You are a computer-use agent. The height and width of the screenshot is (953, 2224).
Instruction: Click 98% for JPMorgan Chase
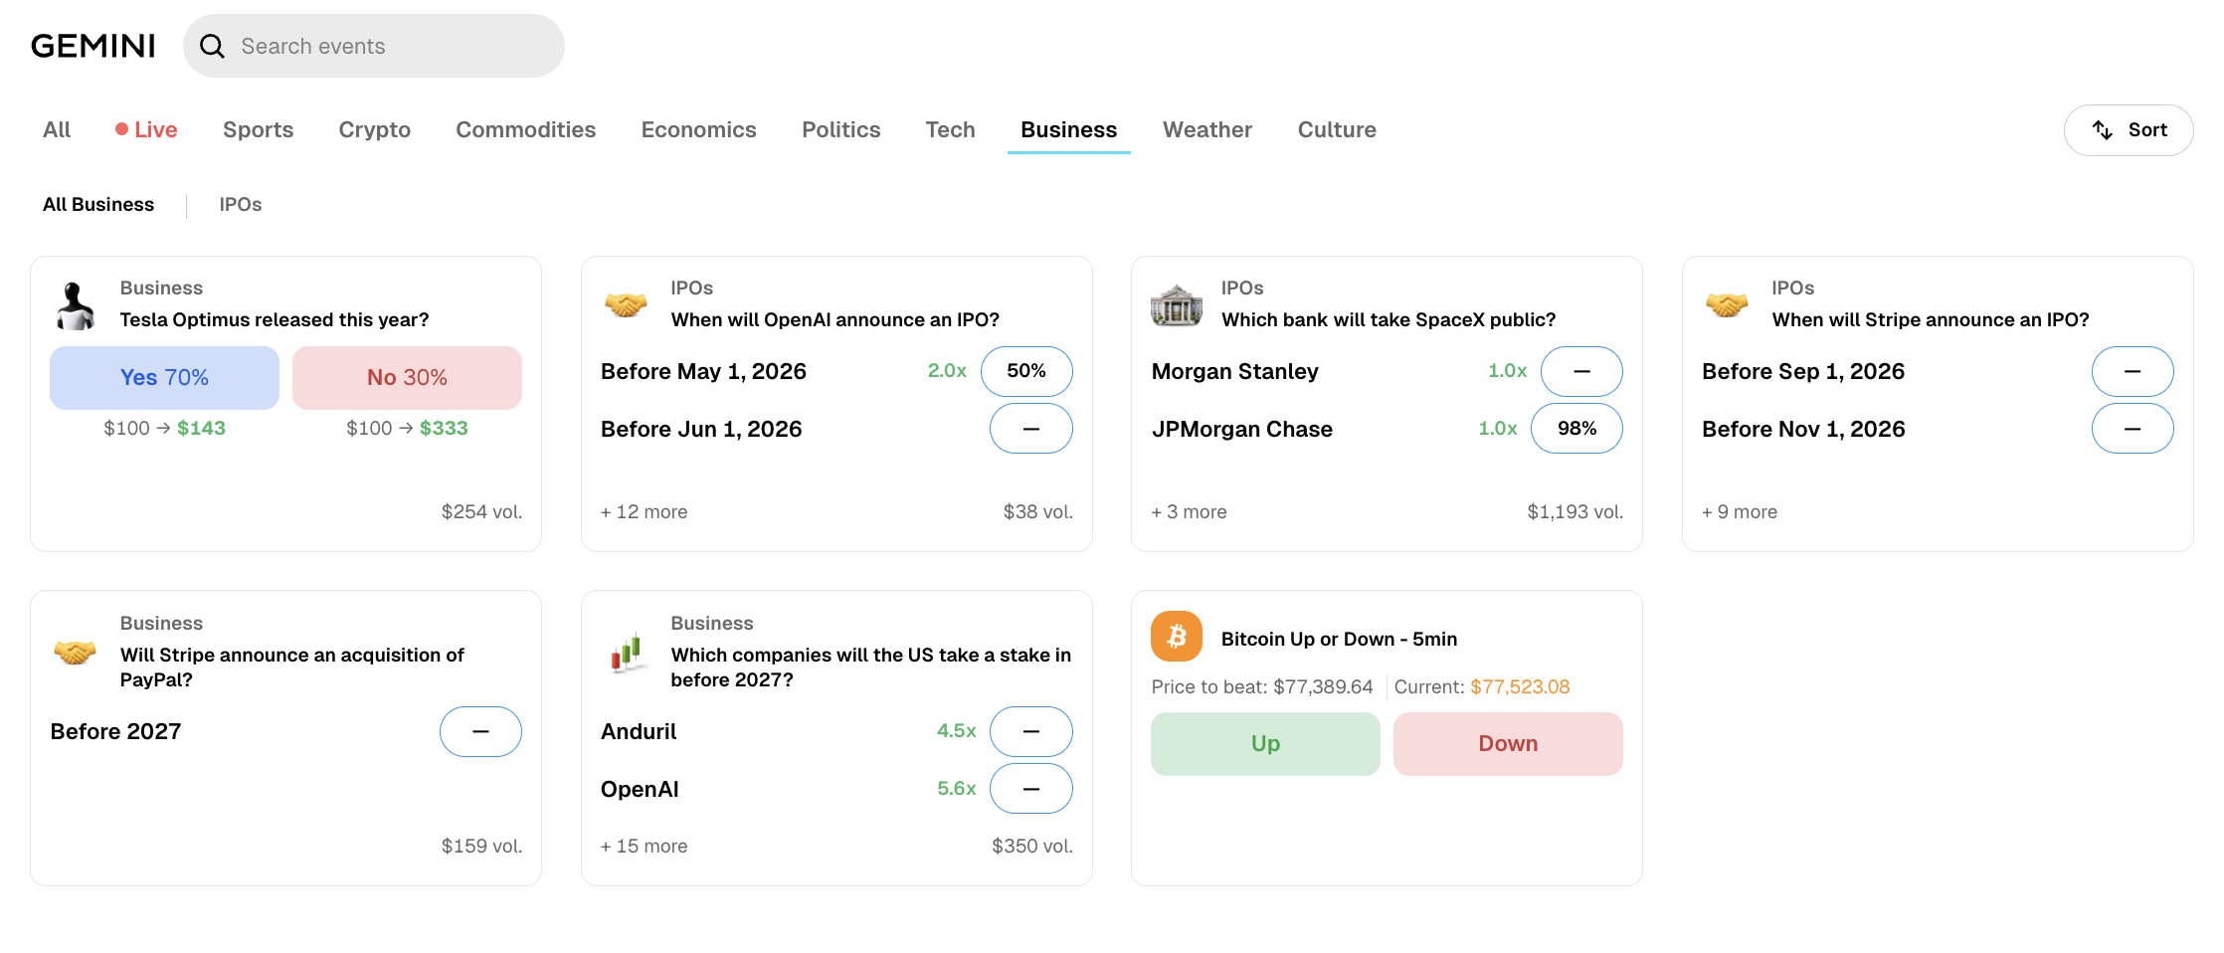click(x=1576, y=429)
